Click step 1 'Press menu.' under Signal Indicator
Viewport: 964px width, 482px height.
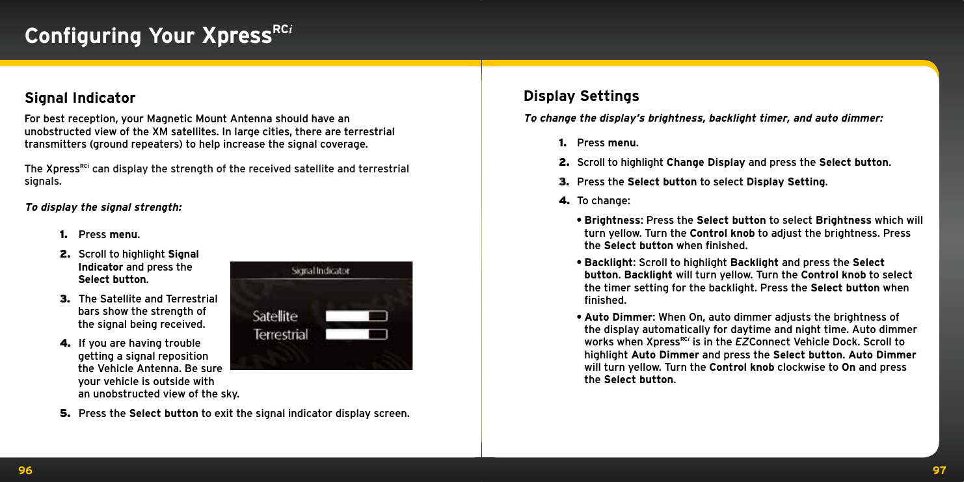pos(100,234)
